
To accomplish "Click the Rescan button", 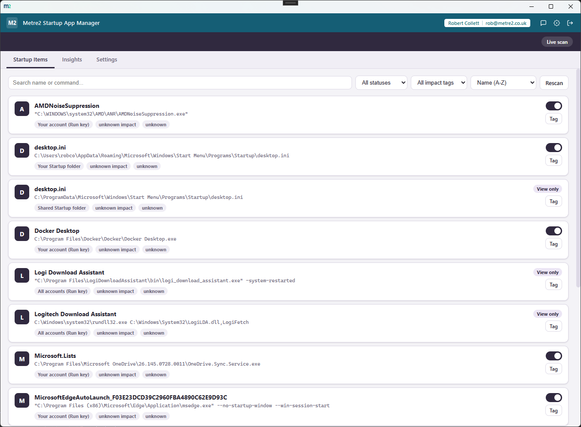I will [x=554, y=83].
